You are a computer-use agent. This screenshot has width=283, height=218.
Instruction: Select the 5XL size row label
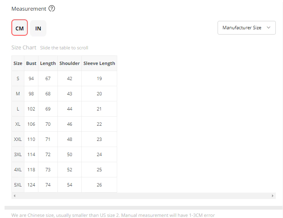pyautogui.click(x=18, y=185)
